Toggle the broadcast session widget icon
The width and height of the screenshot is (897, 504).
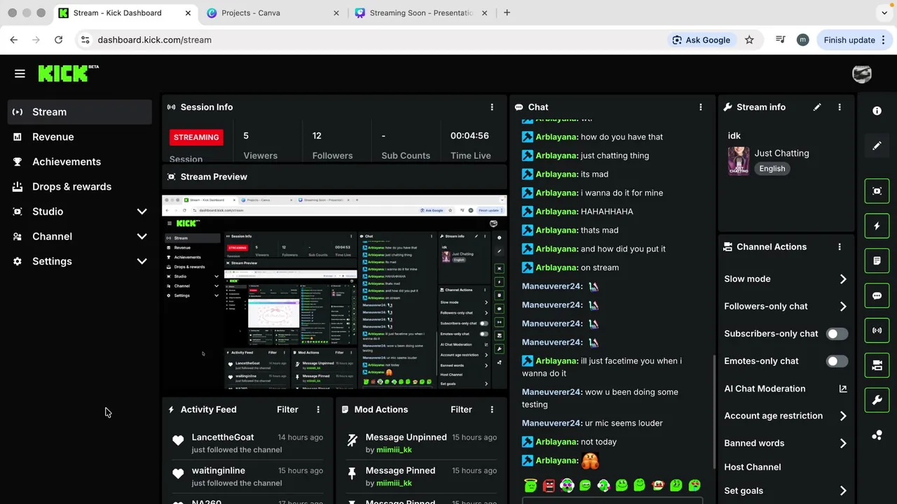click(877, 330)
